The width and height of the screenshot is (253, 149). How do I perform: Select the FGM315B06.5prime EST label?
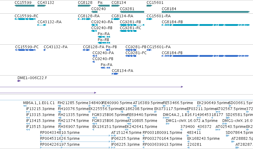110,115
